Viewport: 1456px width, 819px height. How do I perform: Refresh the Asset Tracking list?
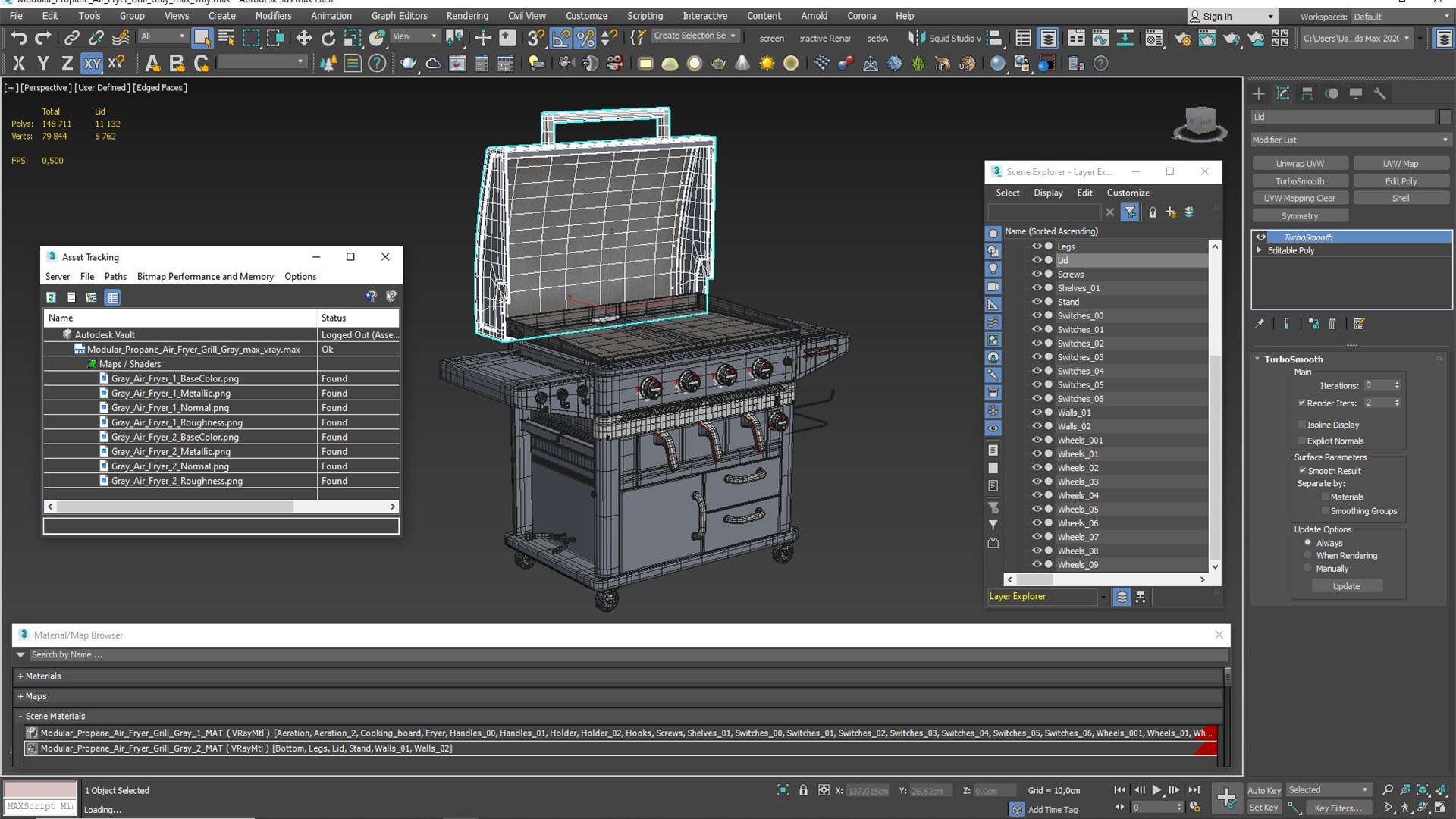51,297
